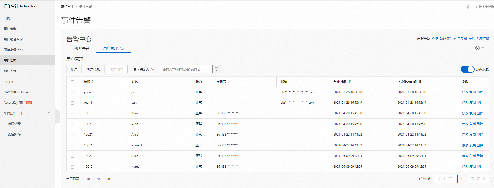Click the 批量添加 button
494x188 pixels.
[94, 69]
